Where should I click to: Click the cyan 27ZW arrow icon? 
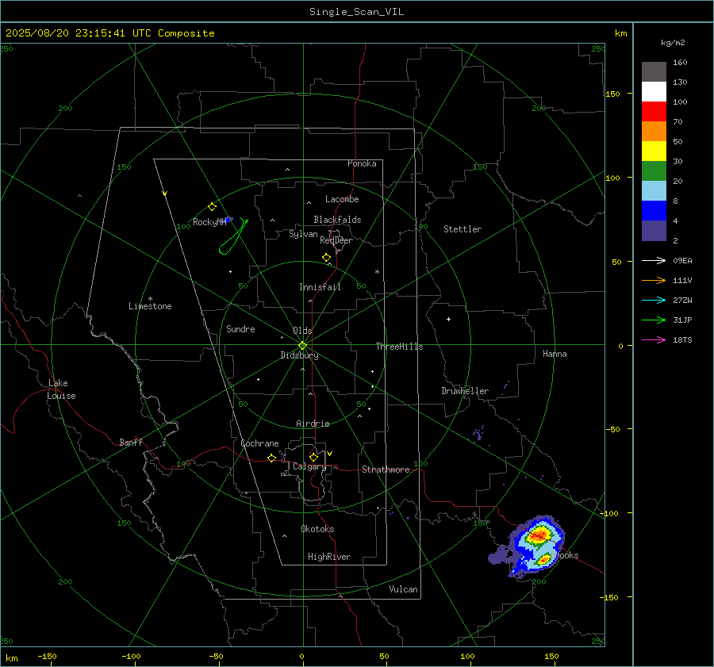pos(654,300)
